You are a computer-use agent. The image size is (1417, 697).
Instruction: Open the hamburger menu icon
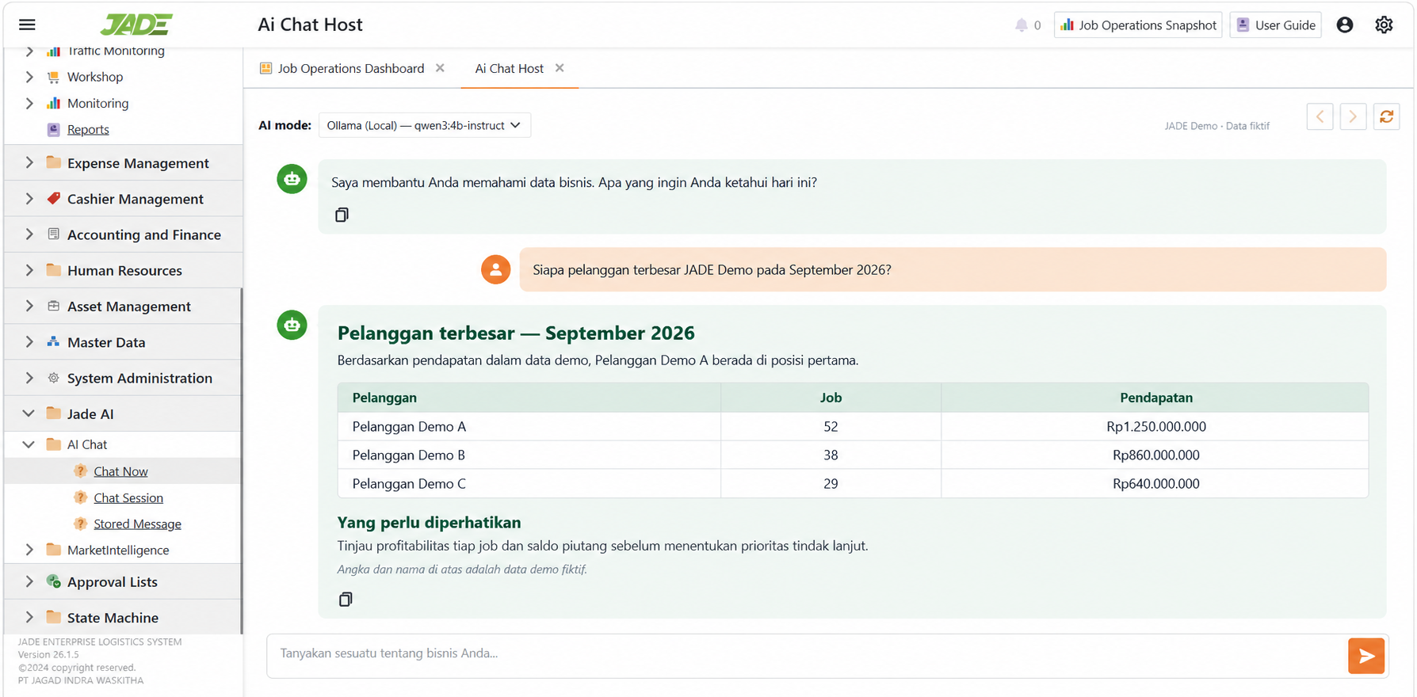point(27,25)
